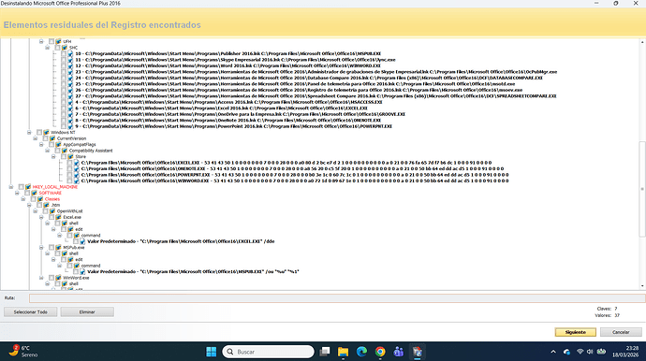Click the key icon beside MSPub.exe

click(58, 248)
